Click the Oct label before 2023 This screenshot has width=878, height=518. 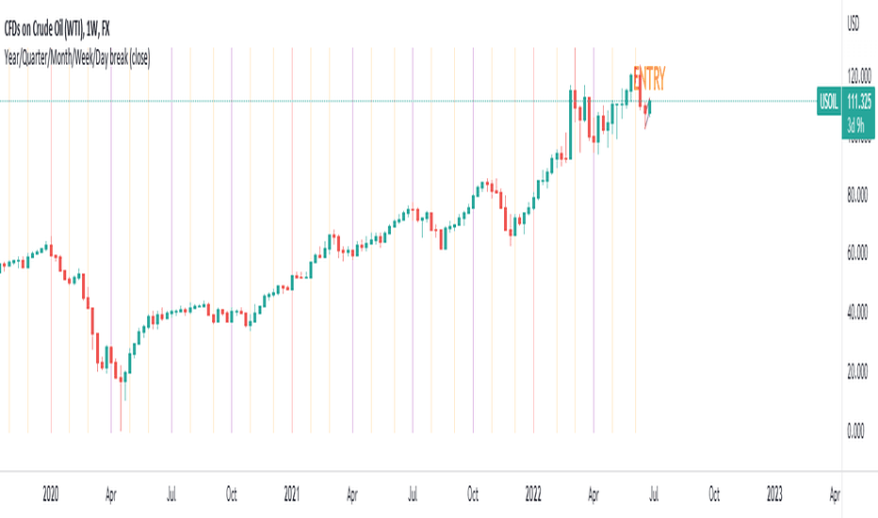pyautogui.click(x=714, y=494)
